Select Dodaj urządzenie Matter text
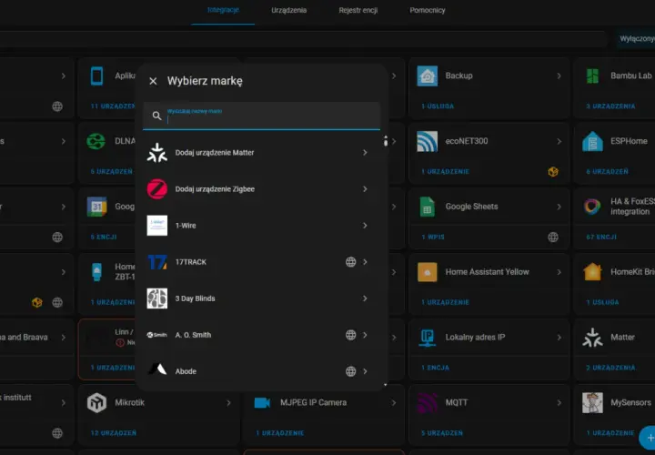 (215, 153)
